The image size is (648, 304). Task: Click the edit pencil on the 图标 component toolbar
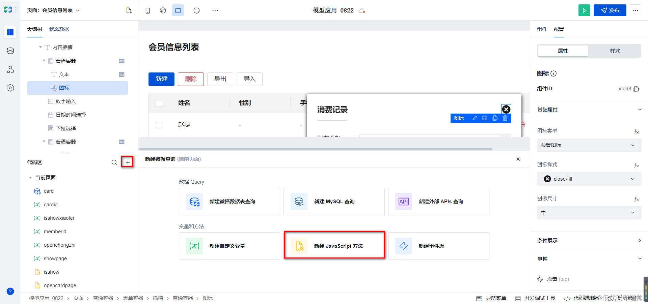(x=475, y=118)
